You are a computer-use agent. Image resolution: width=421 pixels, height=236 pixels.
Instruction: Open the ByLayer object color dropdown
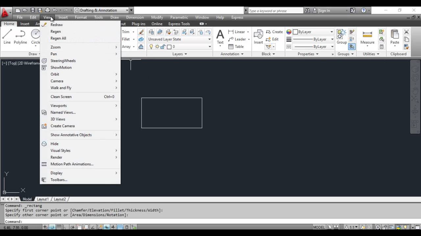313,32
